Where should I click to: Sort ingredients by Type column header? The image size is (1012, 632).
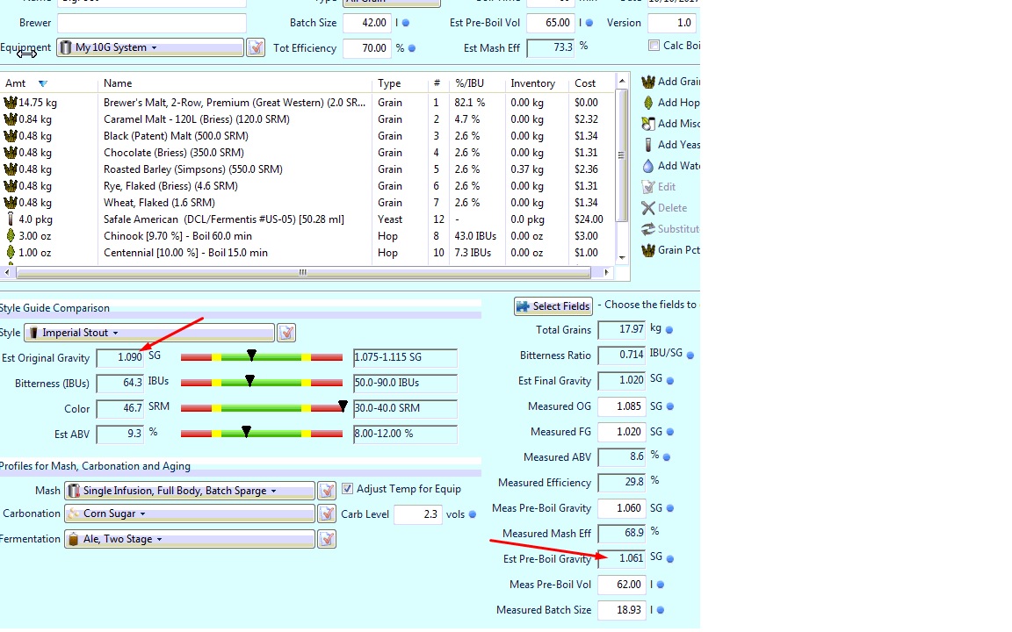(389, 83)
